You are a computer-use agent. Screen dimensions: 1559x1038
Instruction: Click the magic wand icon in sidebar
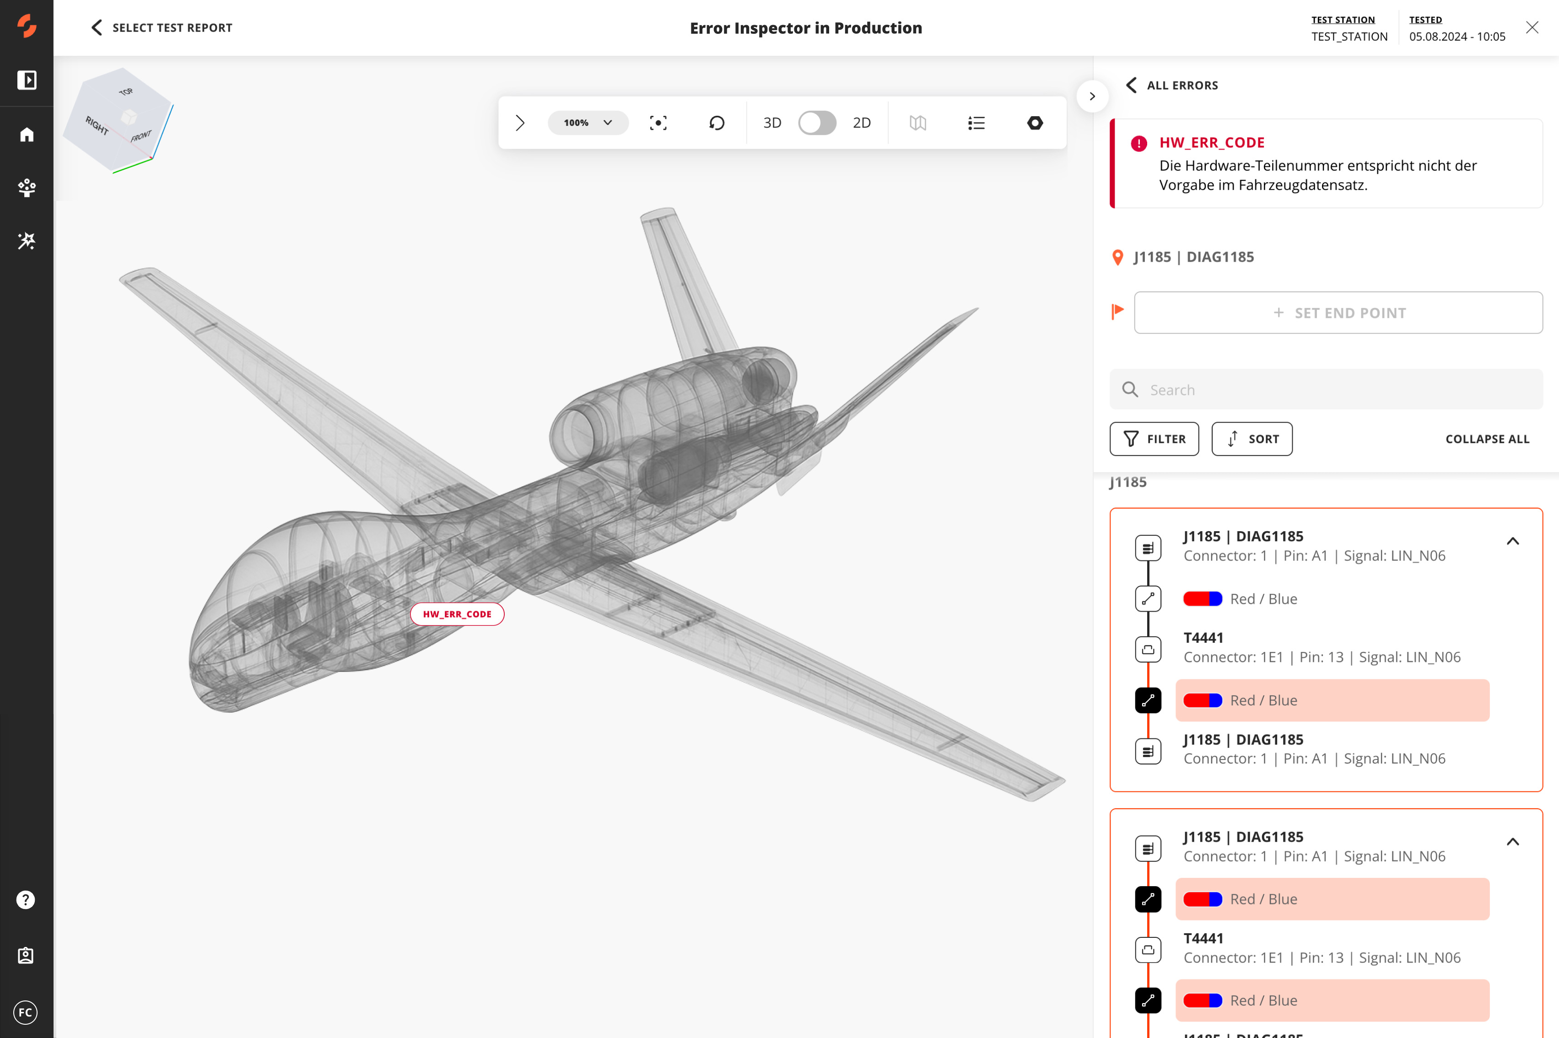[27, 241]
